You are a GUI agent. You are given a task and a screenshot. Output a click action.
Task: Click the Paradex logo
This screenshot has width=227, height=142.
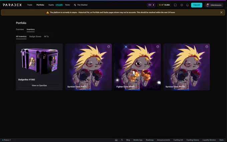pyautogui.click(x=12, y=5)
